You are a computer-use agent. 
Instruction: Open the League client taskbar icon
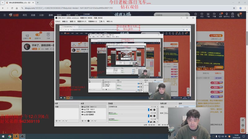[16, 137]
